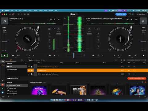Open the small dropdown beside deck 1 pencil
This screenshot has height=111, width=148.
(x=59, y=55)
